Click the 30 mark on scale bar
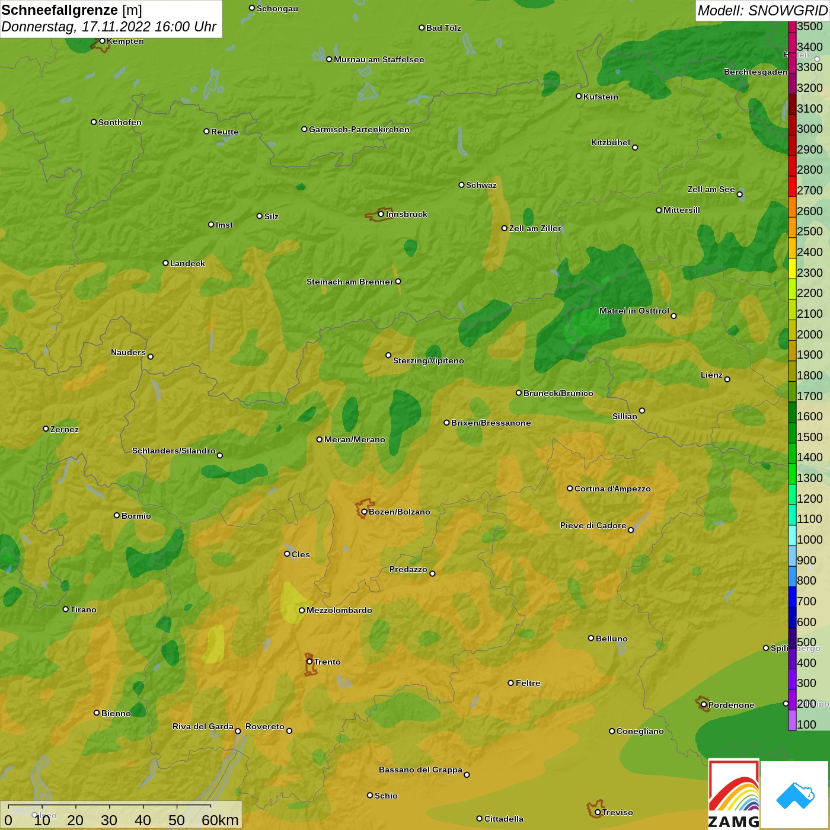This screenshot has width=830, height=830. point(109,820)
